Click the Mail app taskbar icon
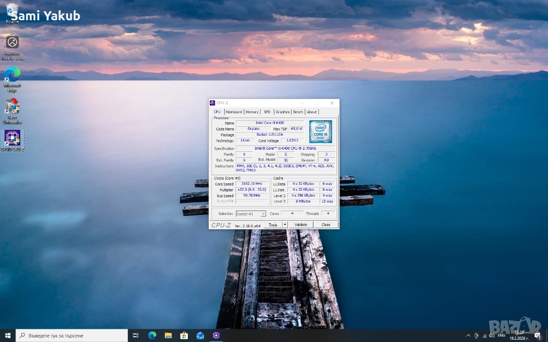The width and height of the screenshot is (548, 342). 200,336
